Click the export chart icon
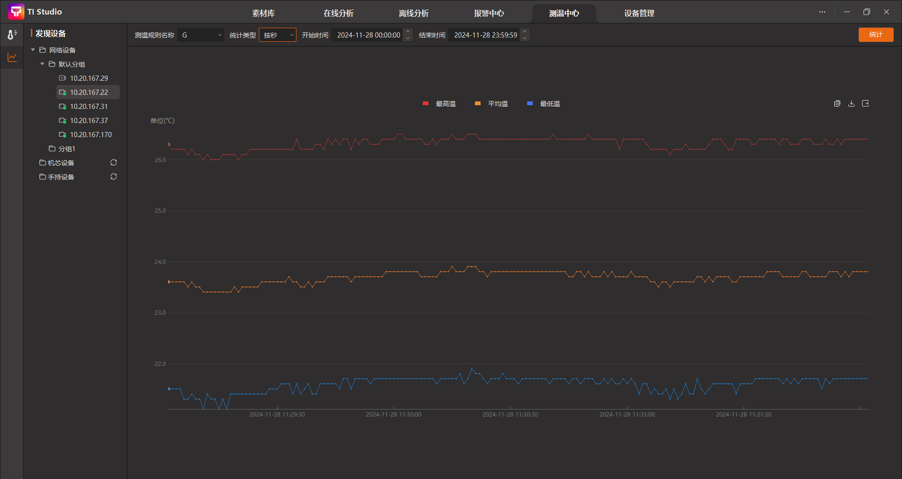902x479 pixels. point(865,103)
